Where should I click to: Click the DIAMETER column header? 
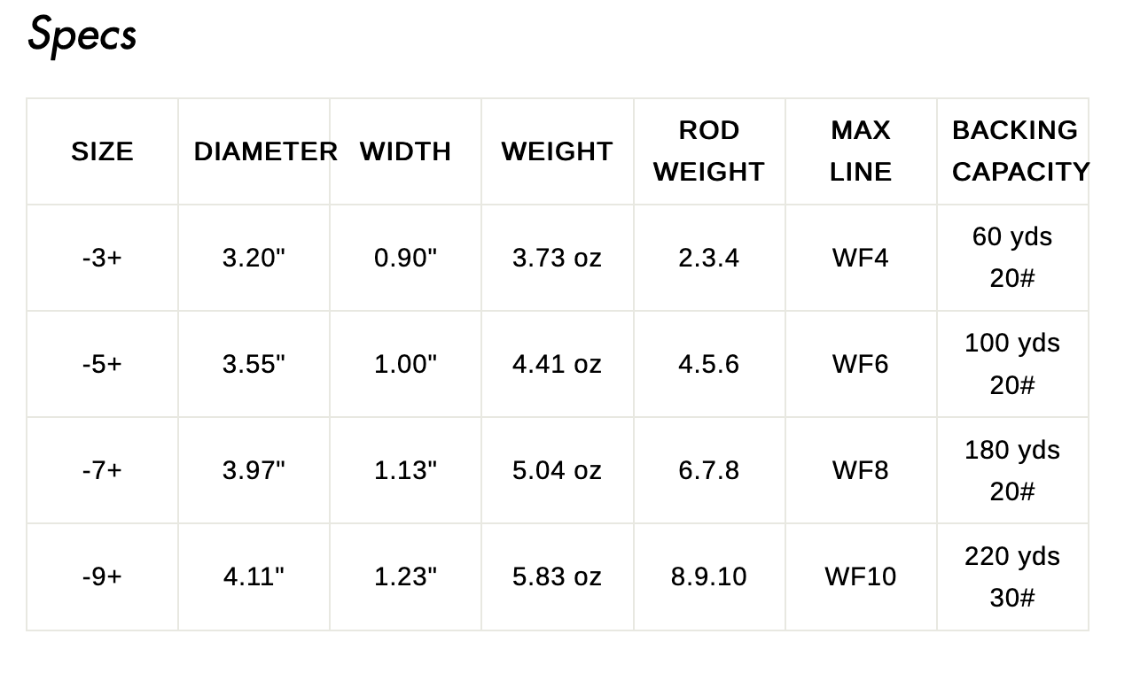pyautogui.click(x=266, y=151)
